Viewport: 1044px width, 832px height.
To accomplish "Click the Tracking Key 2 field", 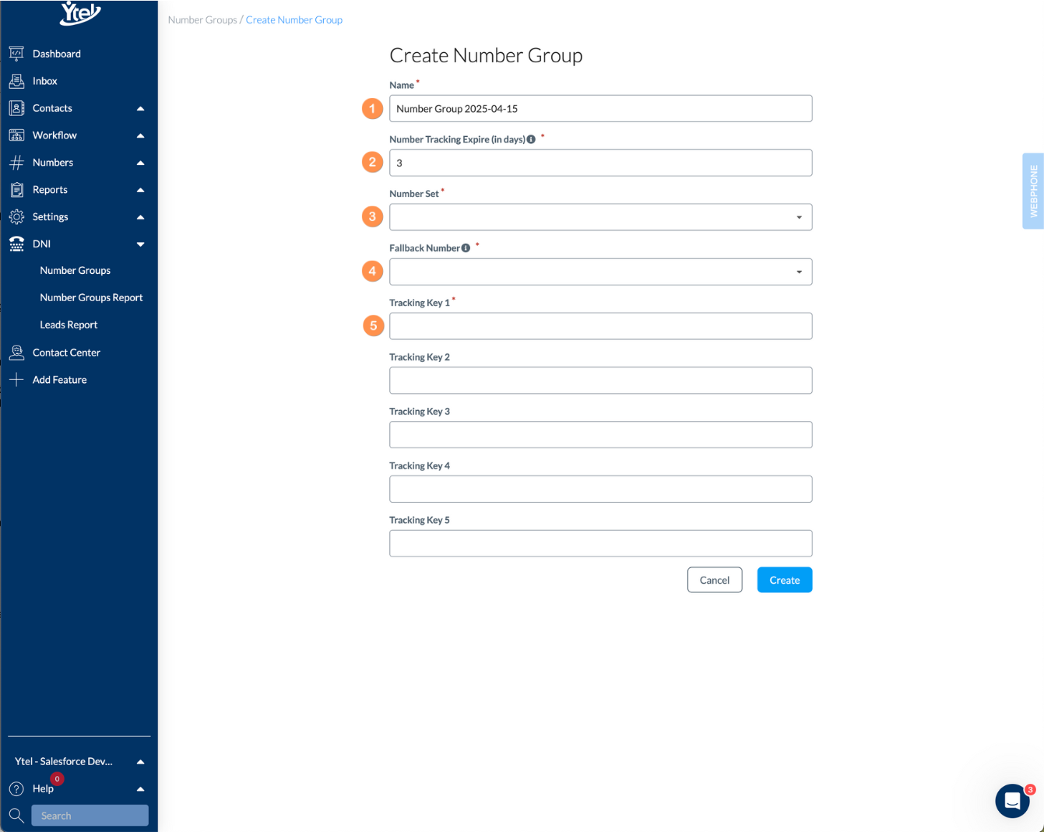I will (600, 381).
